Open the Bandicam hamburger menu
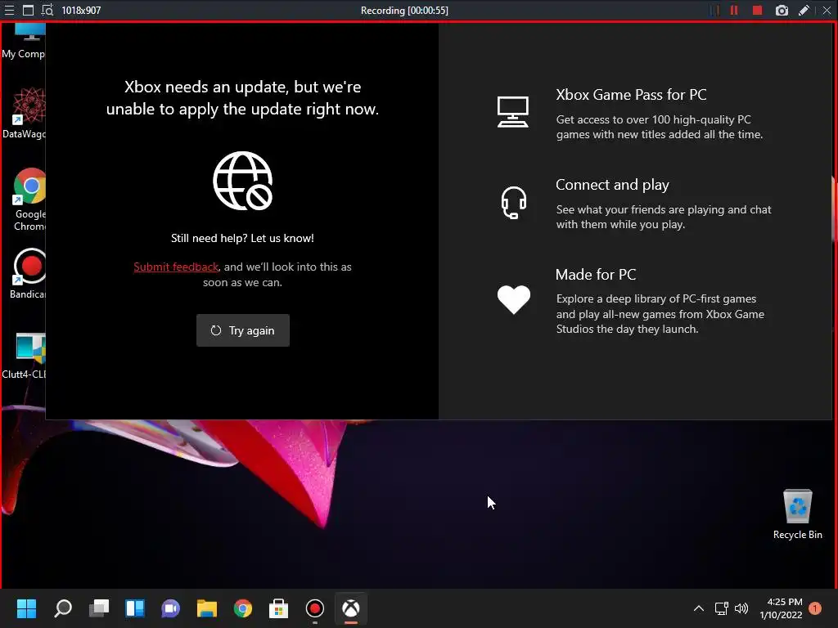Viewport: 838px width, 628px height. pos(9,10)
